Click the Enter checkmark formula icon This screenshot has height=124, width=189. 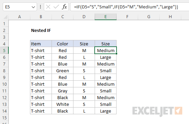[x=56, y=7]
